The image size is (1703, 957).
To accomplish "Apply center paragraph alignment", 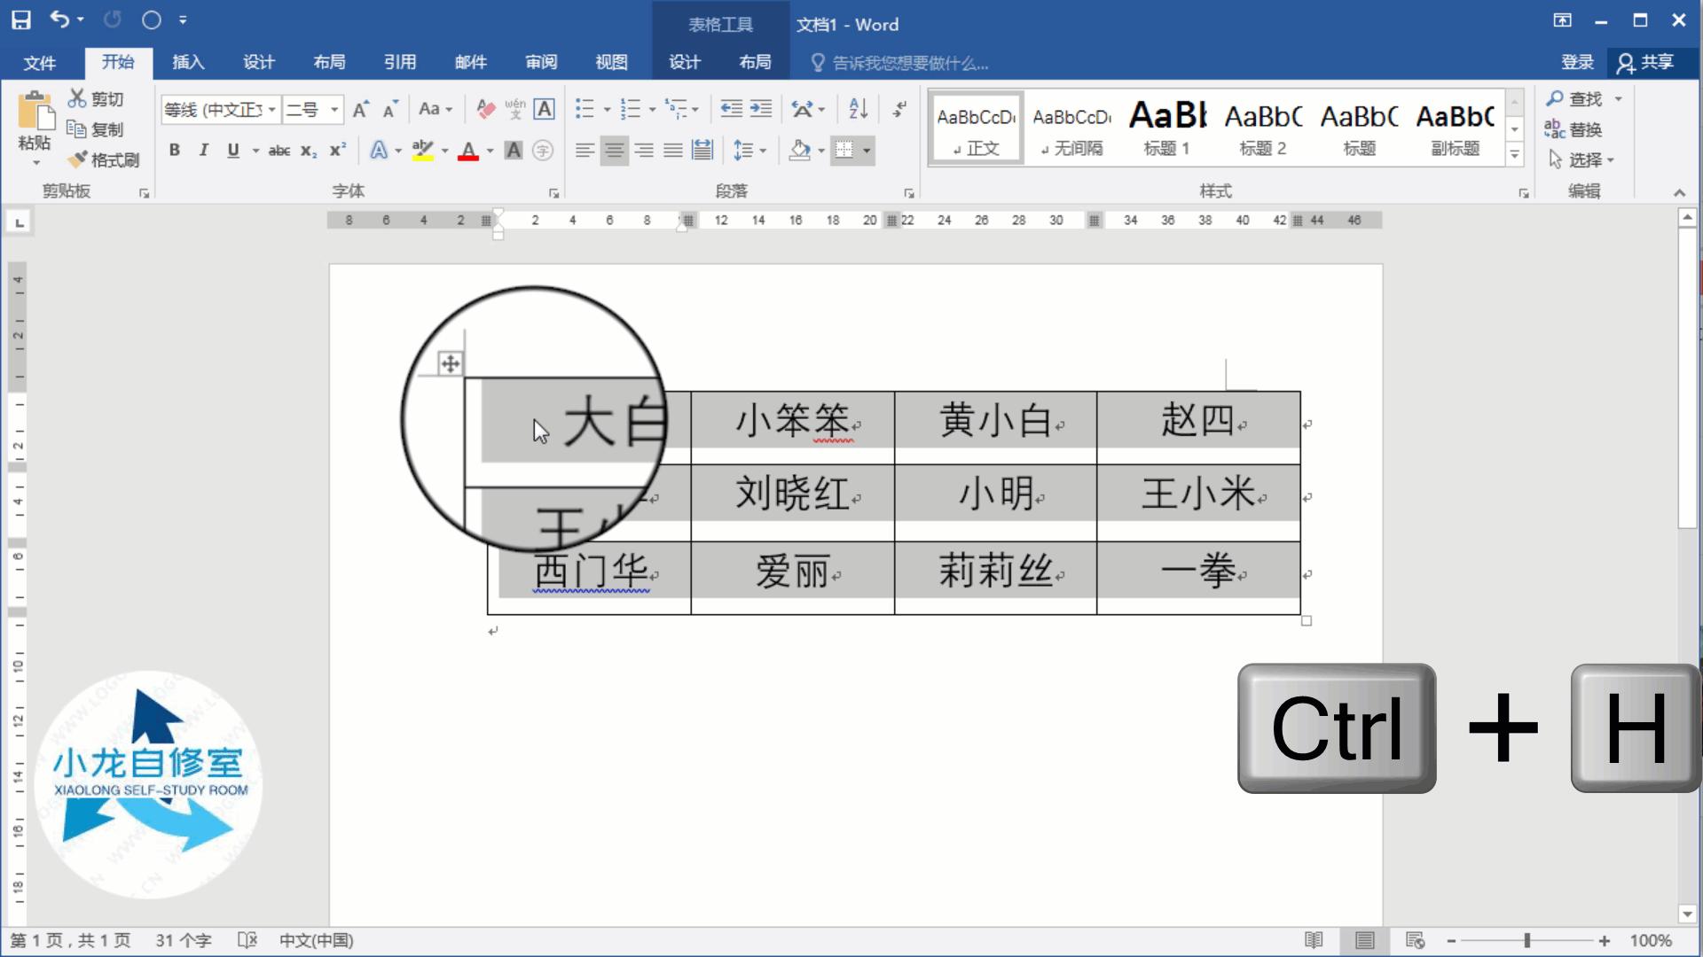I will pos(614,150).
